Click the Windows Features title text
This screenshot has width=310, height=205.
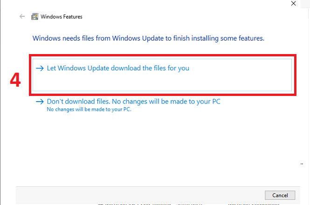coord(62,17)
